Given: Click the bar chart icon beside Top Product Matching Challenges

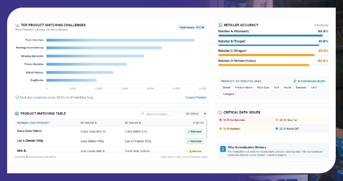Looking at the screenshot, I should 17,25.
